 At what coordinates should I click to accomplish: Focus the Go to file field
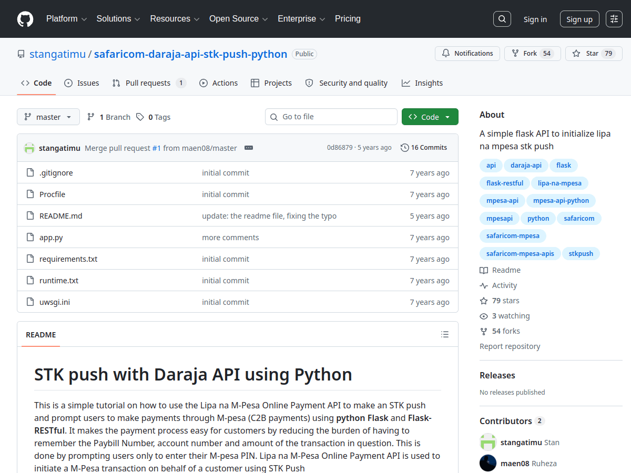pos(331,117)
